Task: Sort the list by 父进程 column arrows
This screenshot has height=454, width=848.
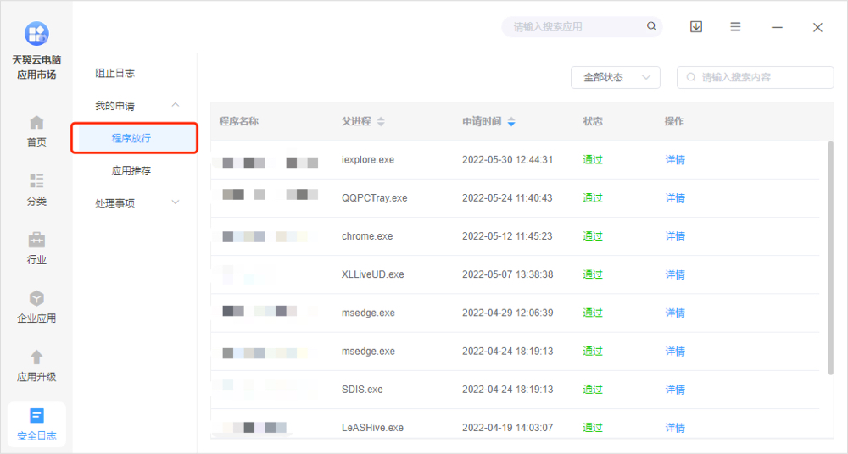Action: 381,121
